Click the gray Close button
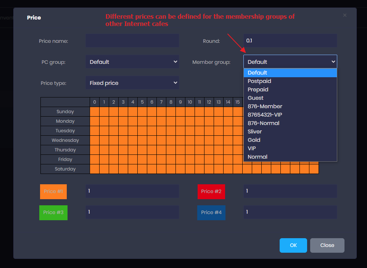Viewport: 367px width, 268px height. click(327, 245)
